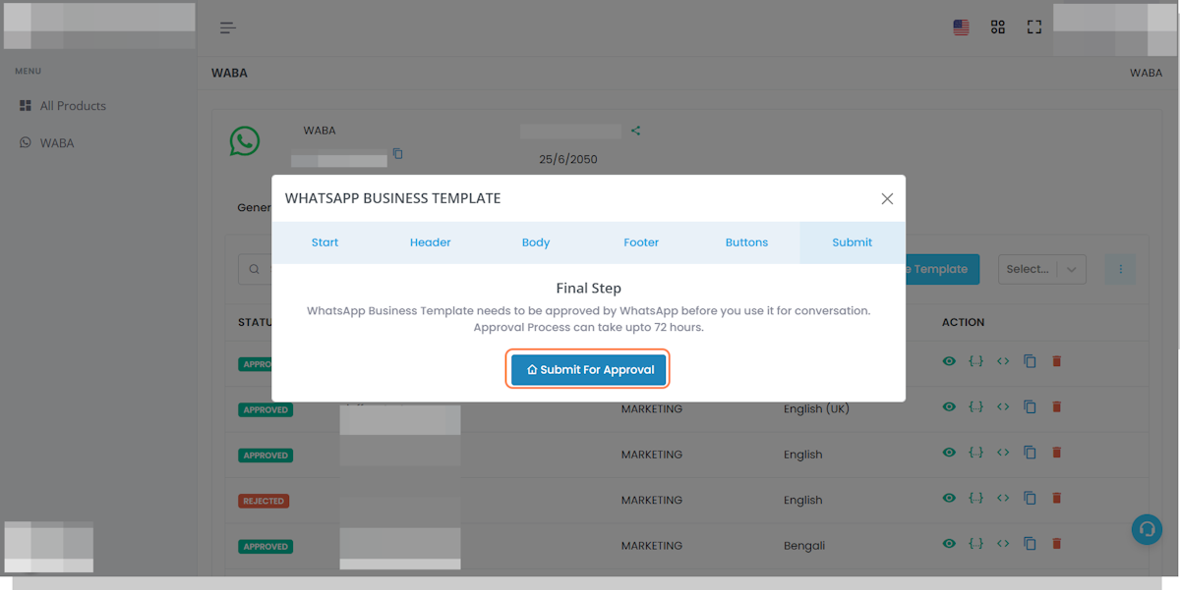The width and height of the screenshot is (1180, 590).
Task: Open the Body tab
Action: pyautogui.click(x=536, y=242)
